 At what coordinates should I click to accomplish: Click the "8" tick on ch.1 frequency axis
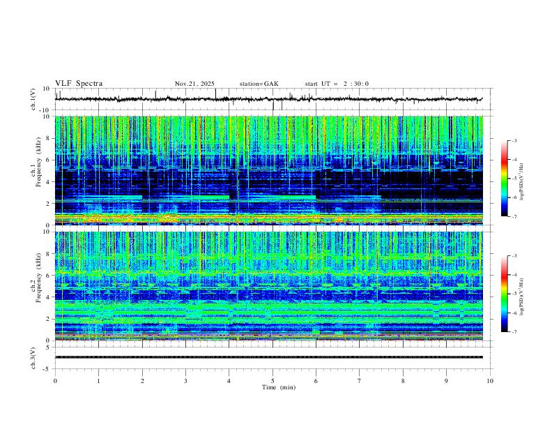48,138
